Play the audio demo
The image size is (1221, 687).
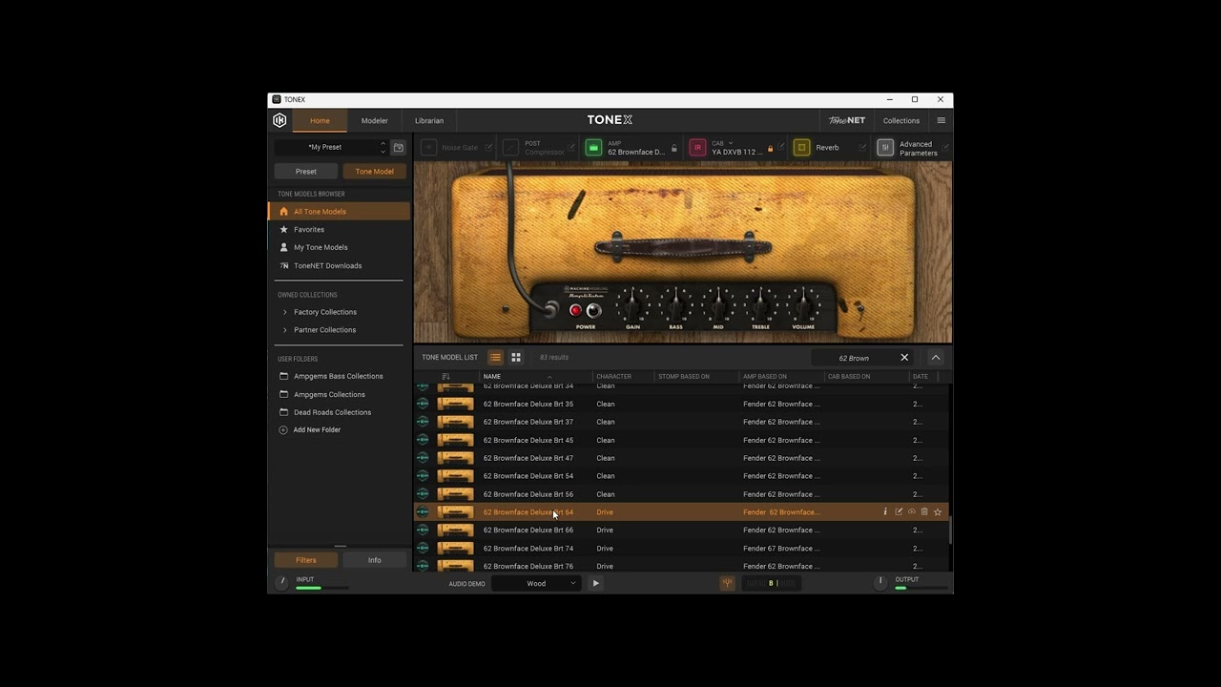[x=596, y=583]
